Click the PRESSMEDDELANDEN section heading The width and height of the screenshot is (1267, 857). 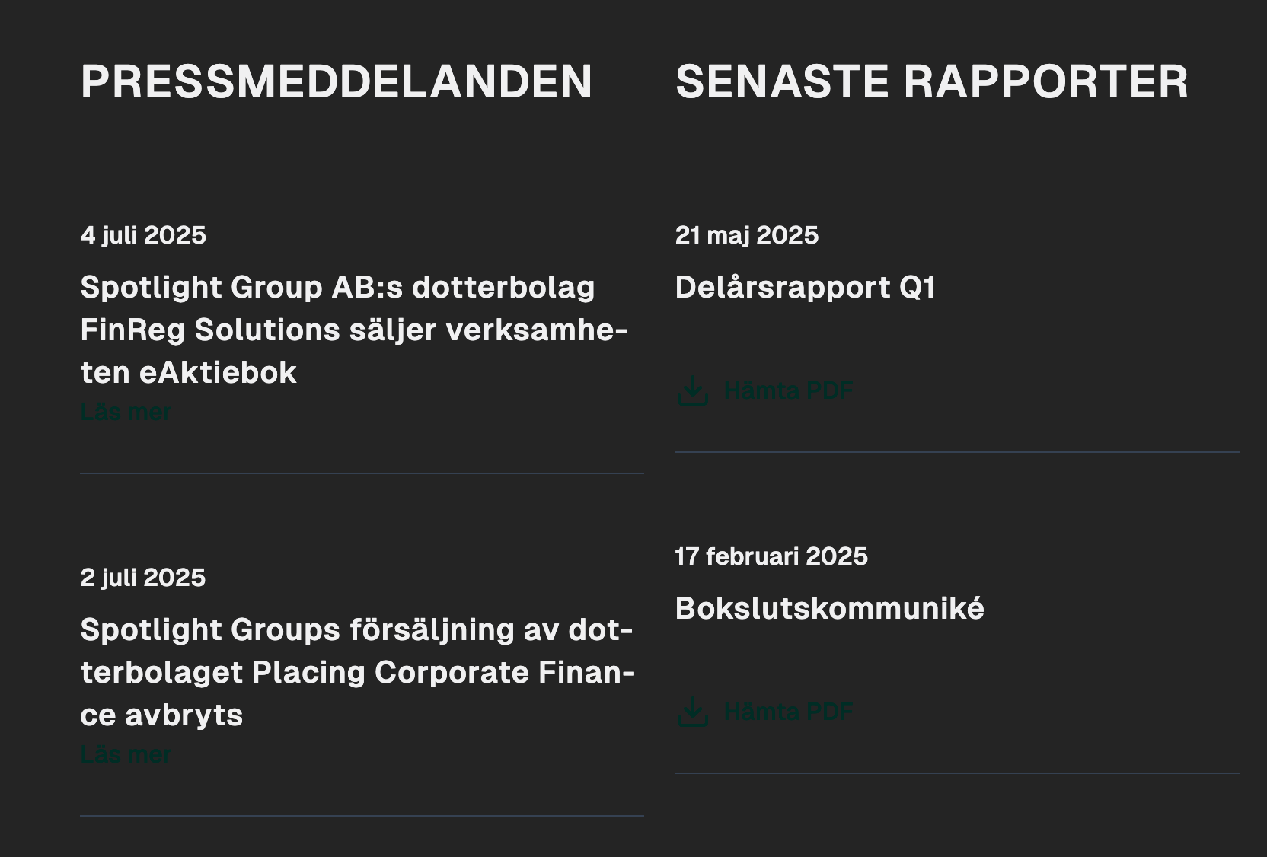pos(337,81)
